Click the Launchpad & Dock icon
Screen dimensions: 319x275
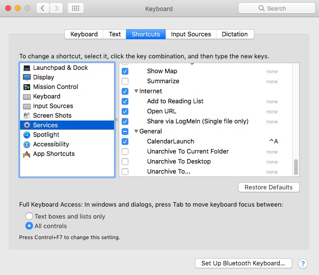point(27,68)
